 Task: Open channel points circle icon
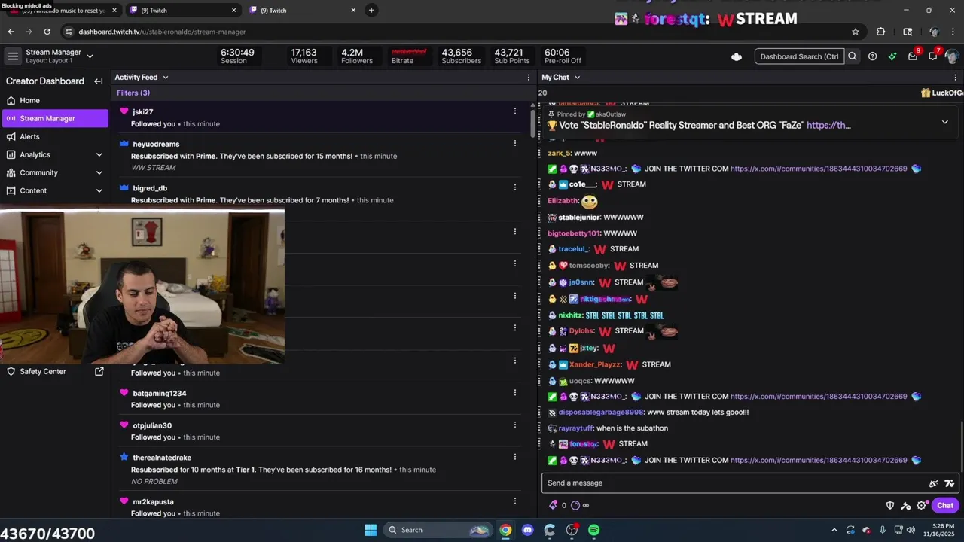575,505
